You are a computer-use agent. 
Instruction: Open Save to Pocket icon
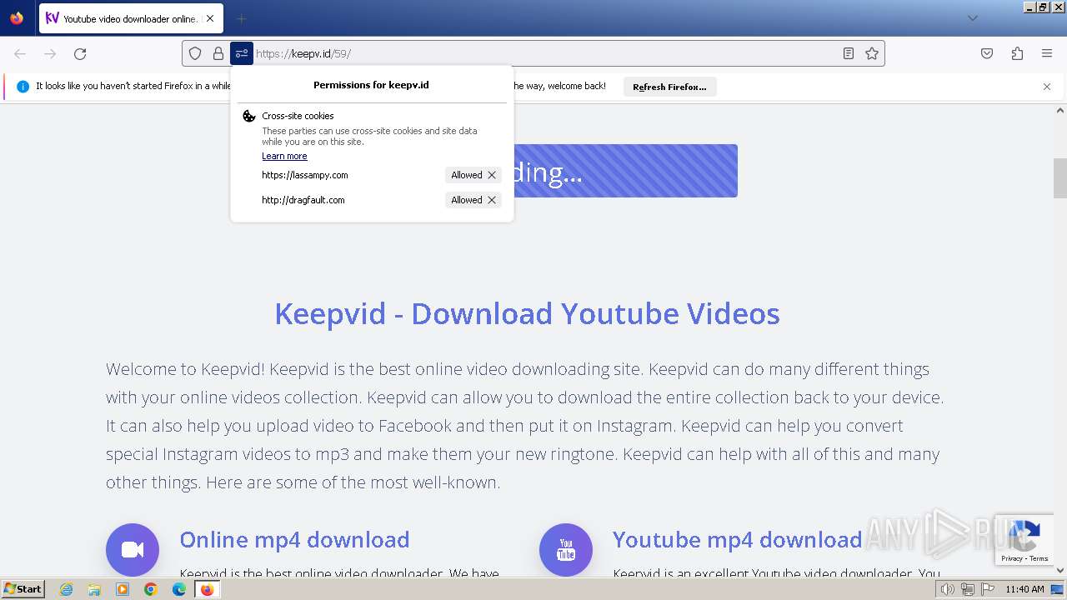coord(987,53)
